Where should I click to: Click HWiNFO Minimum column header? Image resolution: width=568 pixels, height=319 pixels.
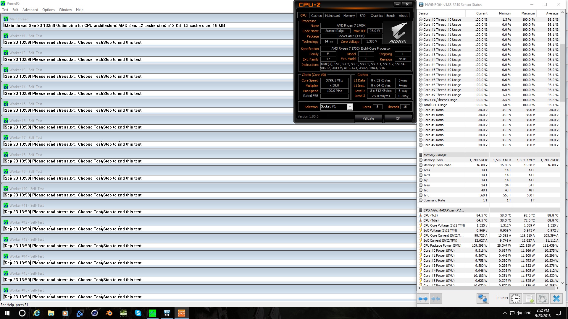(x=501, y=13)
